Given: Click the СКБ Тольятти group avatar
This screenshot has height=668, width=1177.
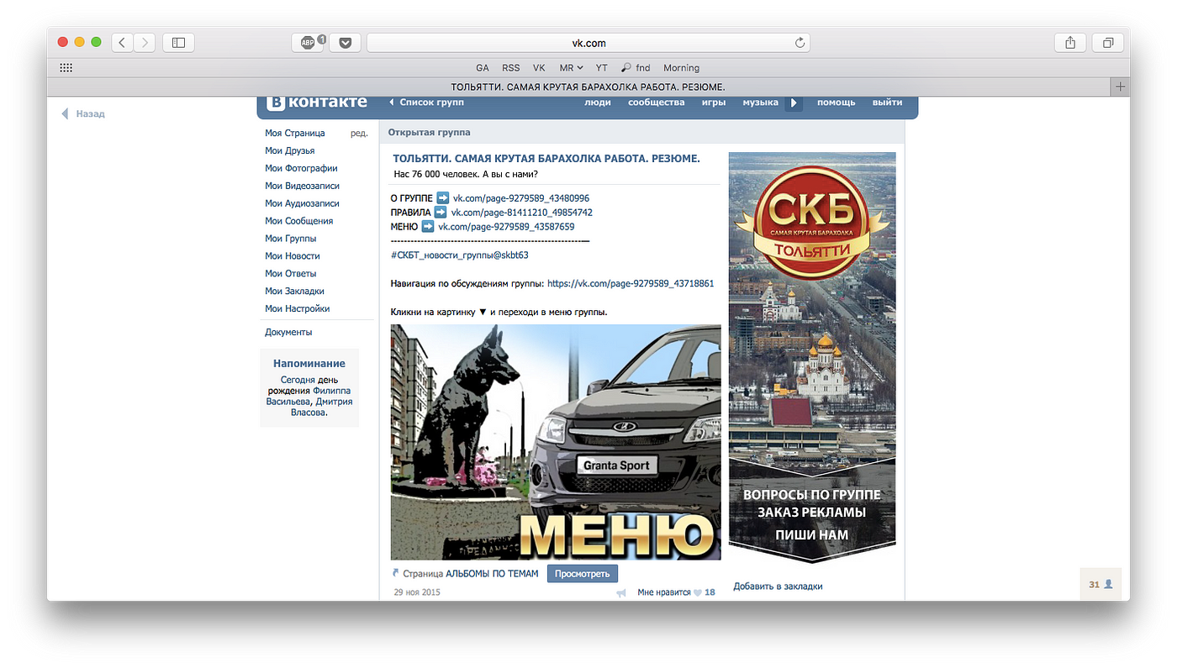Looking at the screenshot, I should point(812,357).
